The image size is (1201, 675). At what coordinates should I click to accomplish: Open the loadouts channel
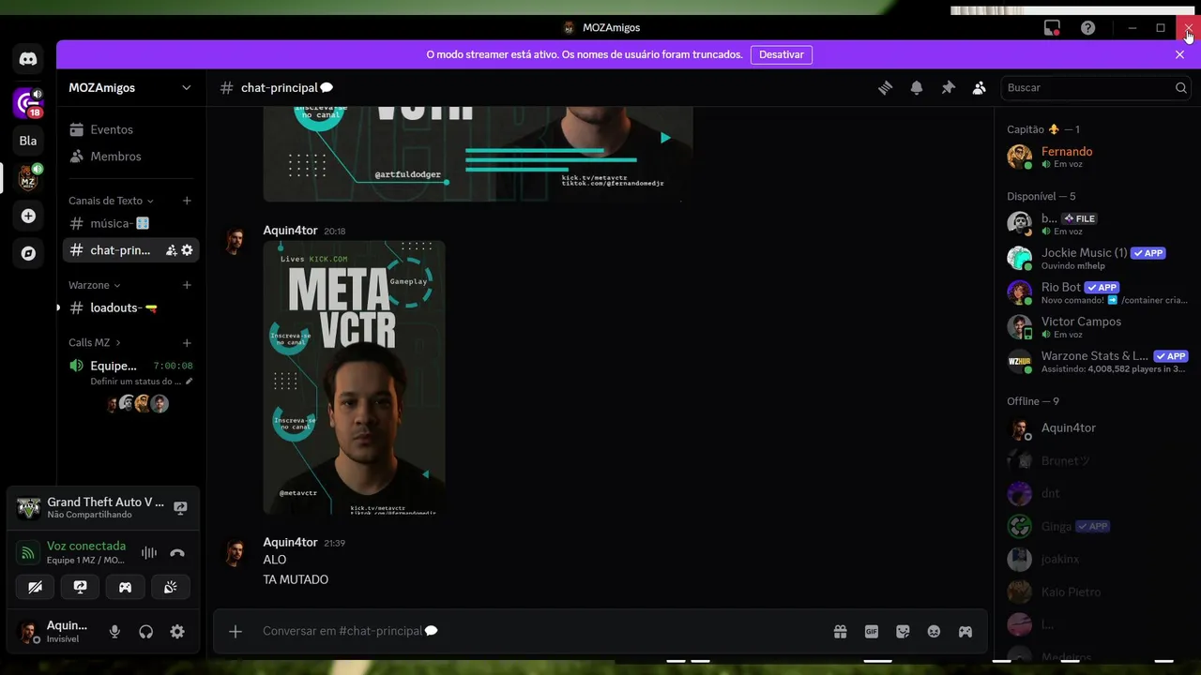131,307
